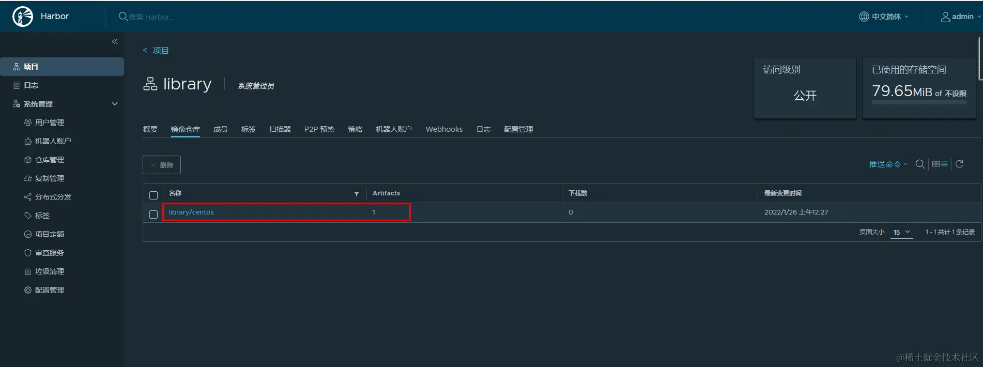This screenshot has width=983, height=367.
Task: Switch to the 概要 tab
Action: (x=150, y=129)
